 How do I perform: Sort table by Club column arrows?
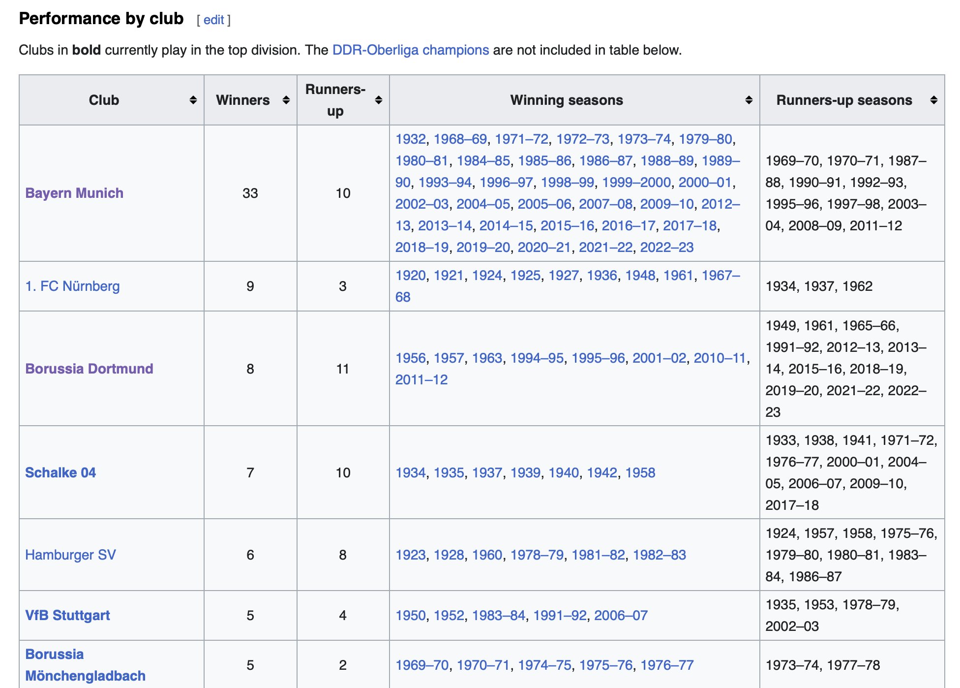[193, 100]
